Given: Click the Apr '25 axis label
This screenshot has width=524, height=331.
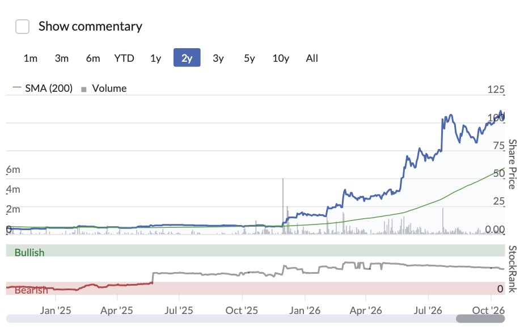Looking at the screenshot, I should (x=117, y=310).
